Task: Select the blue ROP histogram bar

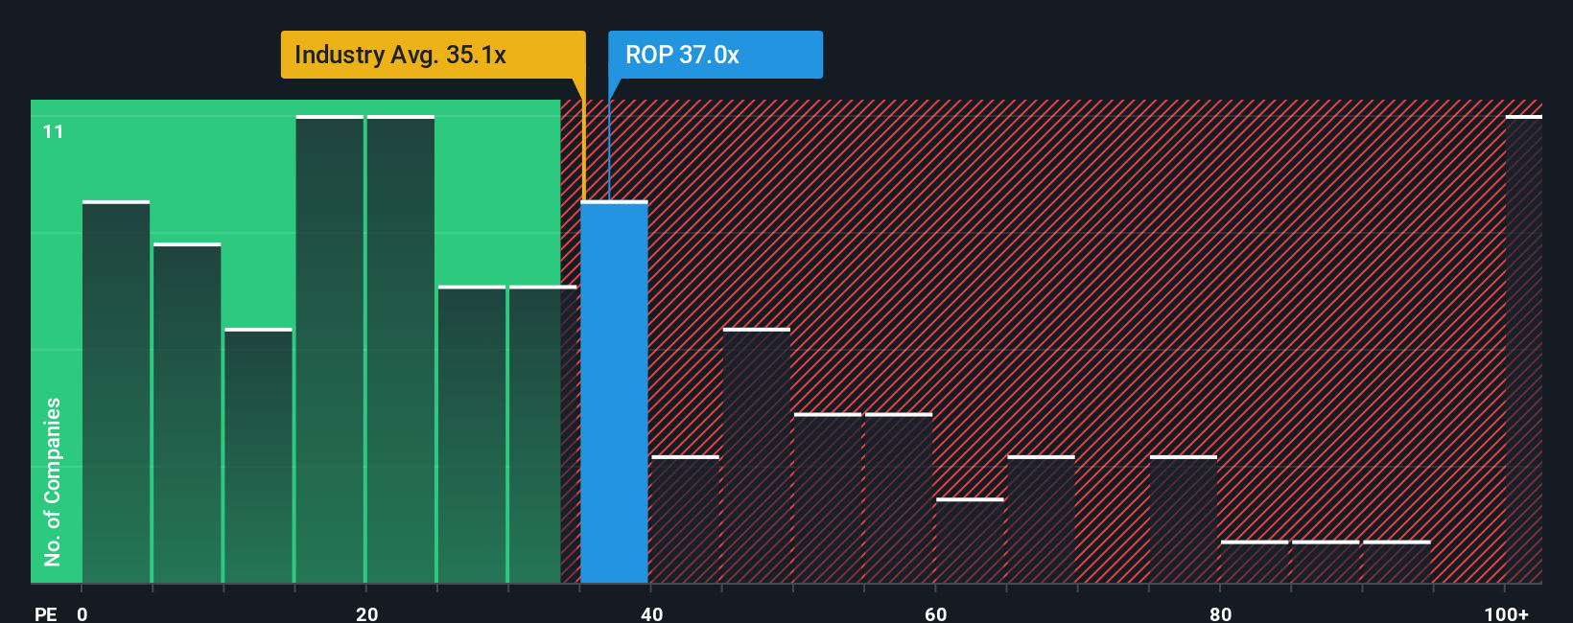Action: click(x=614, y=392)
